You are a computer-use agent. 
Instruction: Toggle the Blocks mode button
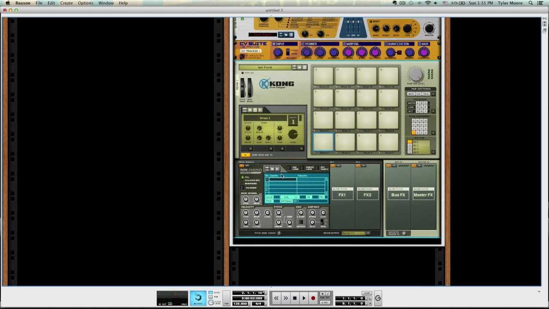click(198, 298)
